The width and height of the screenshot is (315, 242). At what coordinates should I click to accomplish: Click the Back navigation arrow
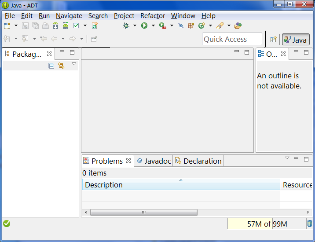pos(54,39)
